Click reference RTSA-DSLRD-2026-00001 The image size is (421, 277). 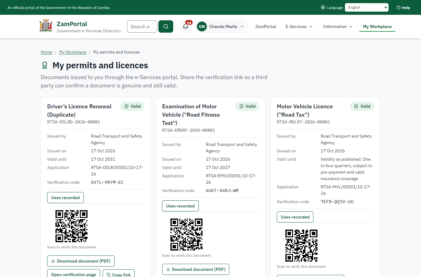(x=74, y=122)
